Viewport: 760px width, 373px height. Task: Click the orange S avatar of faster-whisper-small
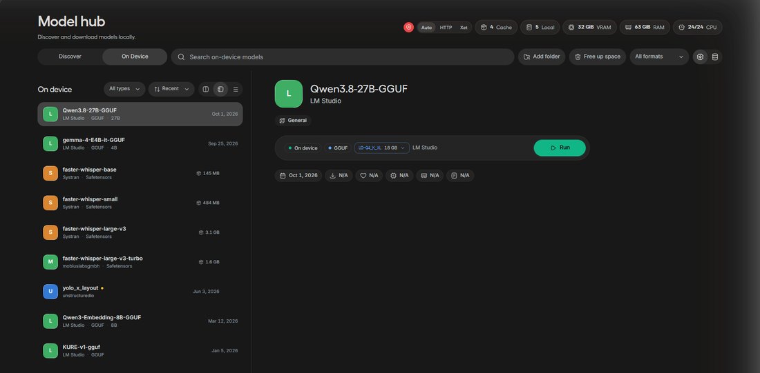pyautogui.click(x=50, y=203)
